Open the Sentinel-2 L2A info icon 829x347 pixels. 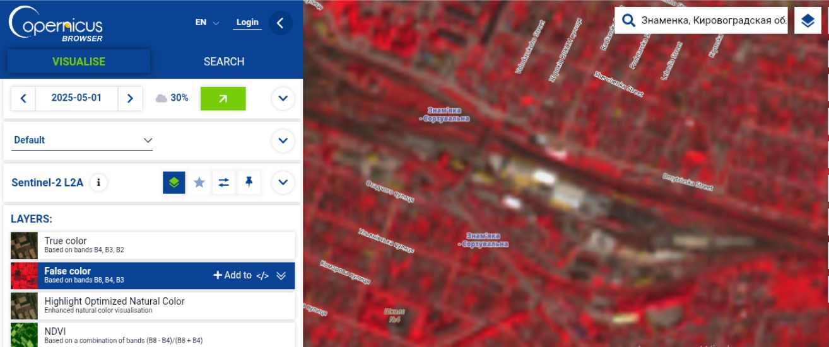(98, 183)
